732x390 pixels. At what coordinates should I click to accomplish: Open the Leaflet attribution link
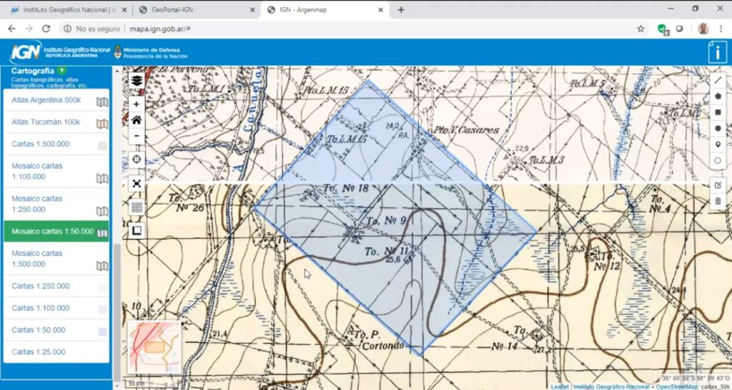click(560, 386)
